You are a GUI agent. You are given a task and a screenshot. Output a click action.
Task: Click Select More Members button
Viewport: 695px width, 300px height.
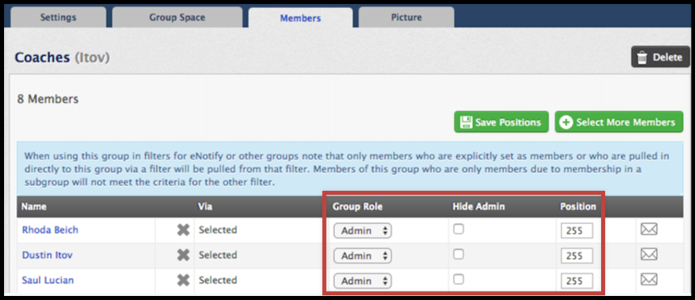point(619,122)
